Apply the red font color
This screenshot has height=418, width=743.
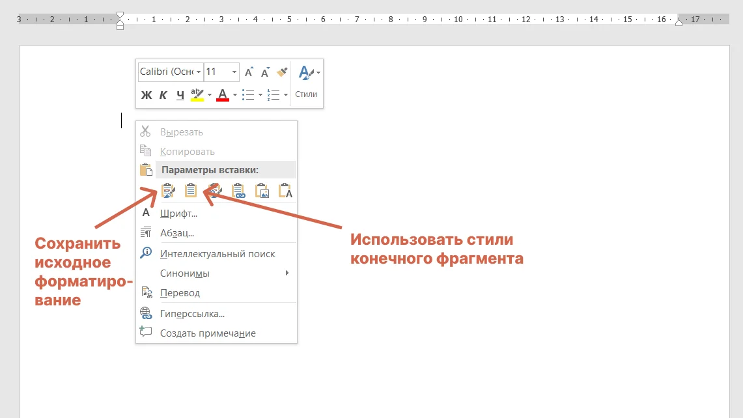click(223, 95)
